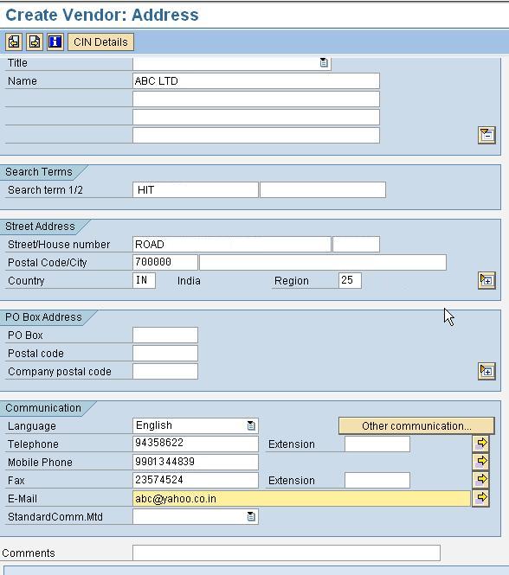Open the blue information icon
The image size is (509, 575).
click(55, 42)
